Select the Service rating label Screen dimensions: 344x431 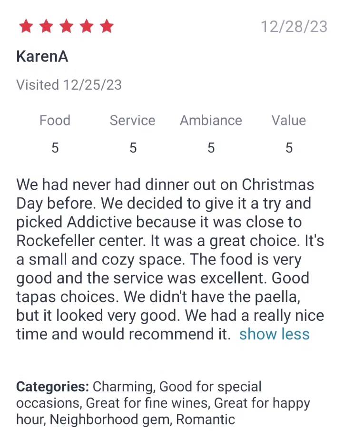click(x=132, y=120)
